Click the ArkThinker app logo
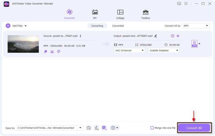This screenshot has height=136, width=215. pyautogui.click(x=6, y=4)
